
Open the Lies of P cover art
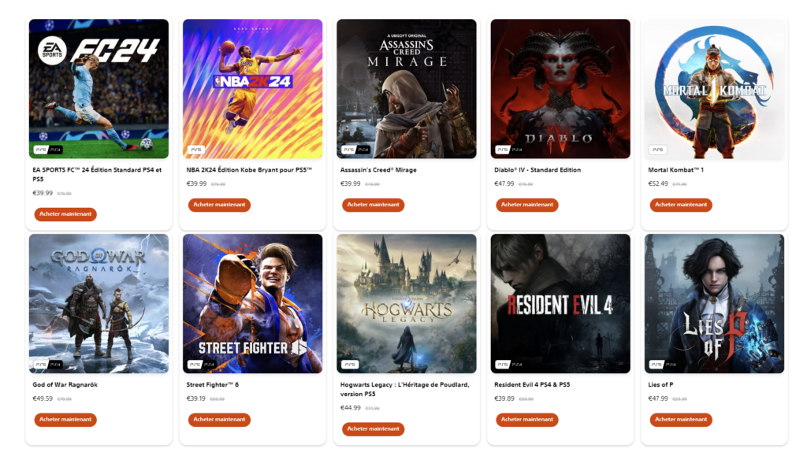point(714,303)
